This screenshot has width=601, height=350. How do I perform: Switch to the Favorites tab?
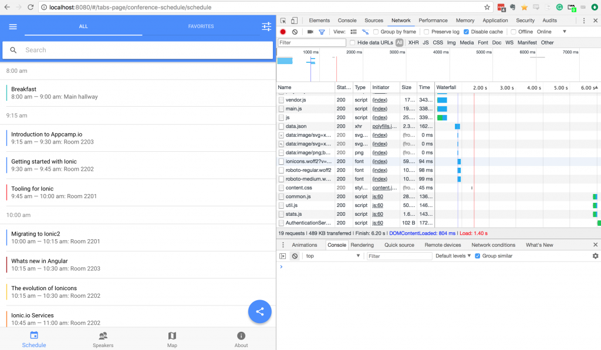pos(201,26)
